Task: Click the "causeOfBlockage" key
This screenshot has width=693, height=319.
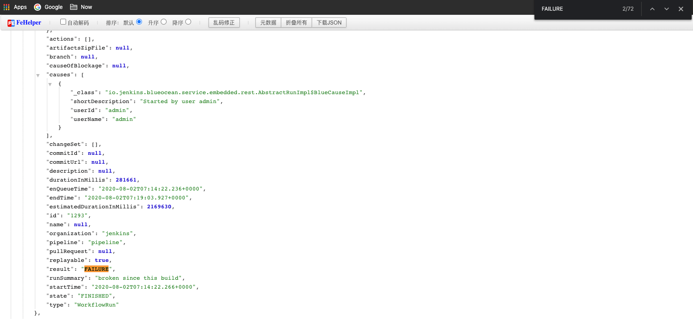Action: coord(75,66)
